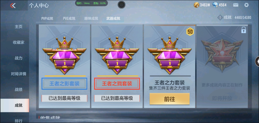The image size is (259, 123).
Task: Click the 50-point hexagon badge
Action: pyautogui.click(x=190, y=32)
